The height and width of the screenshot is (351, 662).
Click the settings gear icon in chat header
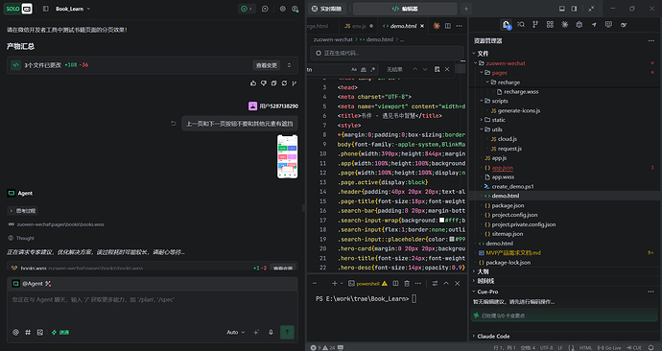pos(282,9)
